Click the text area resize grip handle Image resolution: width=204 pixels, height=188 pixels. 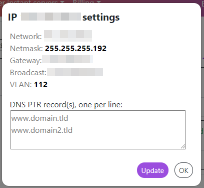point(183,146)
